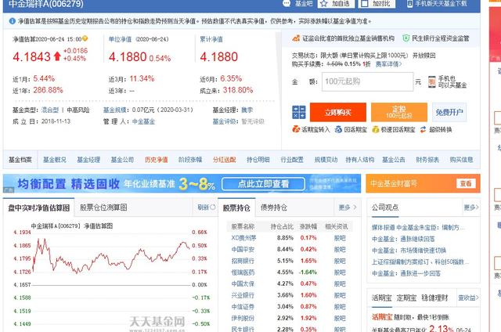
Task: Click 民生银行全程资金监管 shield badge
Action: (x=435, y=38)
